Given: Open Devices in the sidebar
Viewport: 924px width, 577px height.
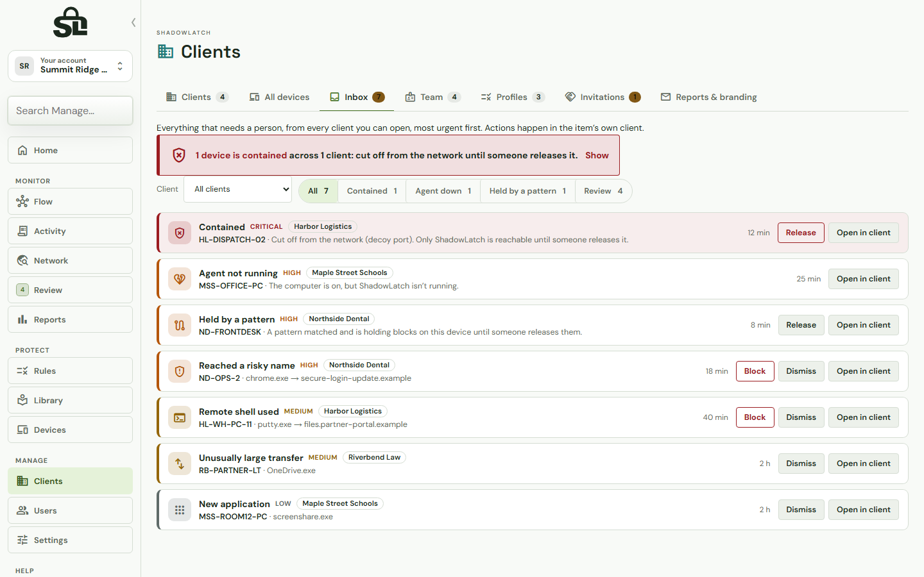Looking at the screenshot, I should click(x=70, y=430).
